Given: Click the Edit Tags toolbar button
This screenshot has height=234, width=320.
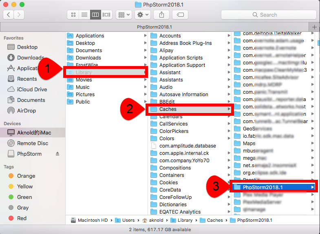Looking at the screenshot, I should coord(180,15).
